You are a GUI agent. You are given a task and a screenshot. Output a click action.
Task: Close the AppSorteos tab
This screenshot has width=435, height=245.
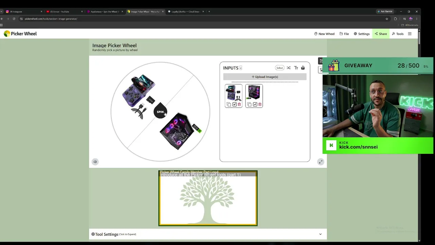click(122, 12)
